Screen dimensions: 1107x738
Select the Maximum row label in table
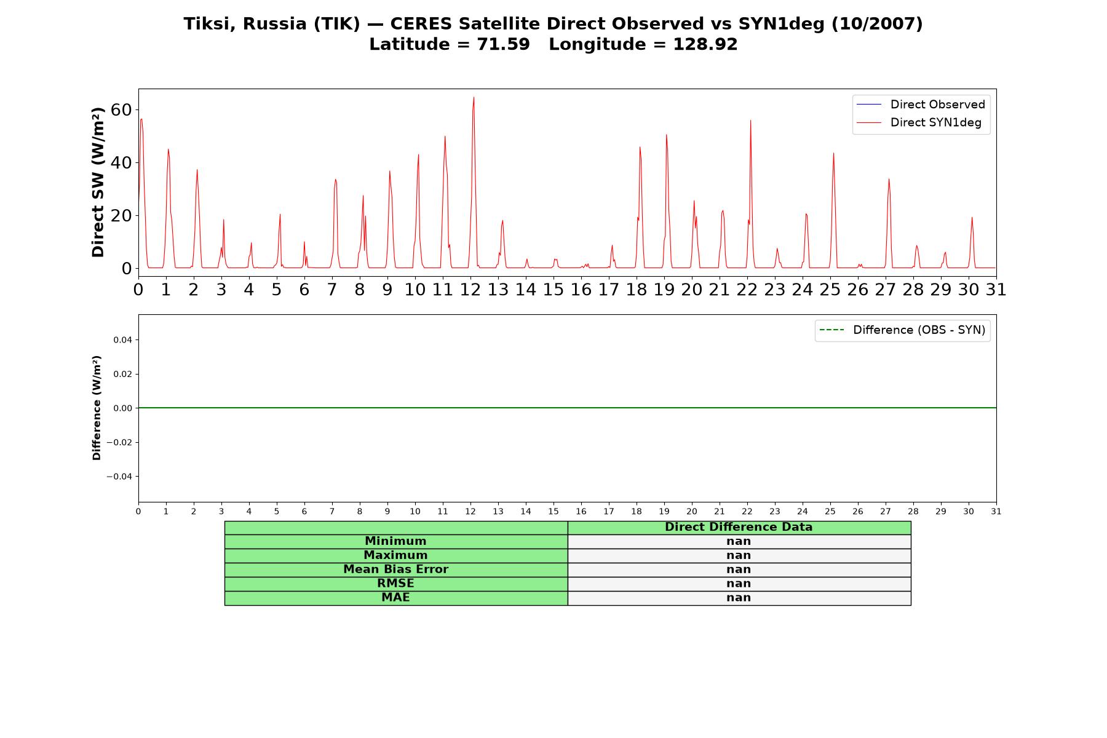coord(395,555)
